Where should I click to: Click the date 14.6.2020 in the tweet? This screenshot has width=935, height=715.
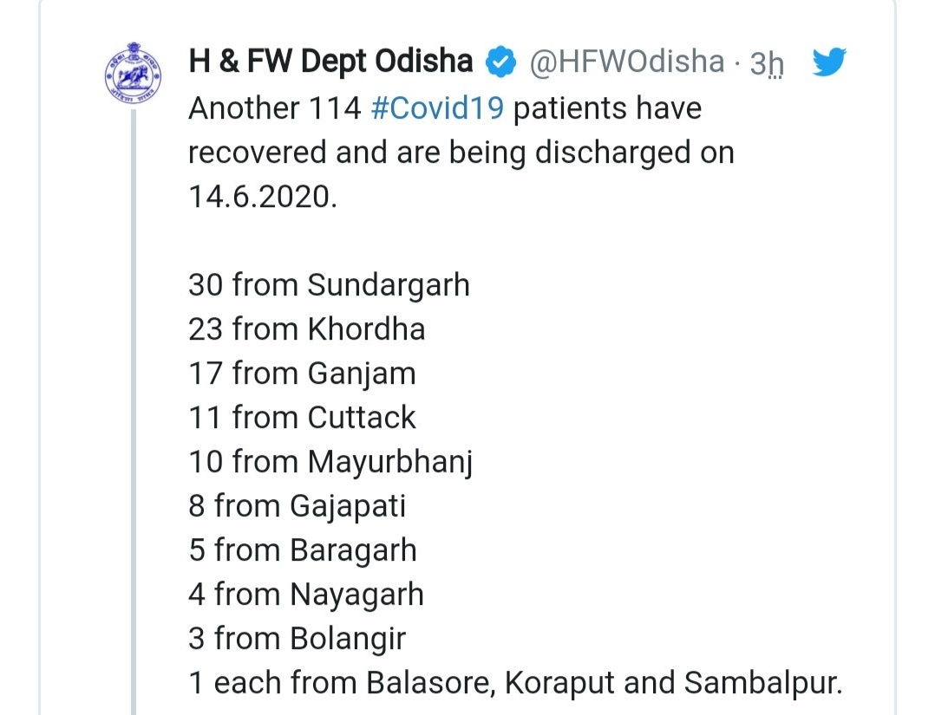[263, 197]
